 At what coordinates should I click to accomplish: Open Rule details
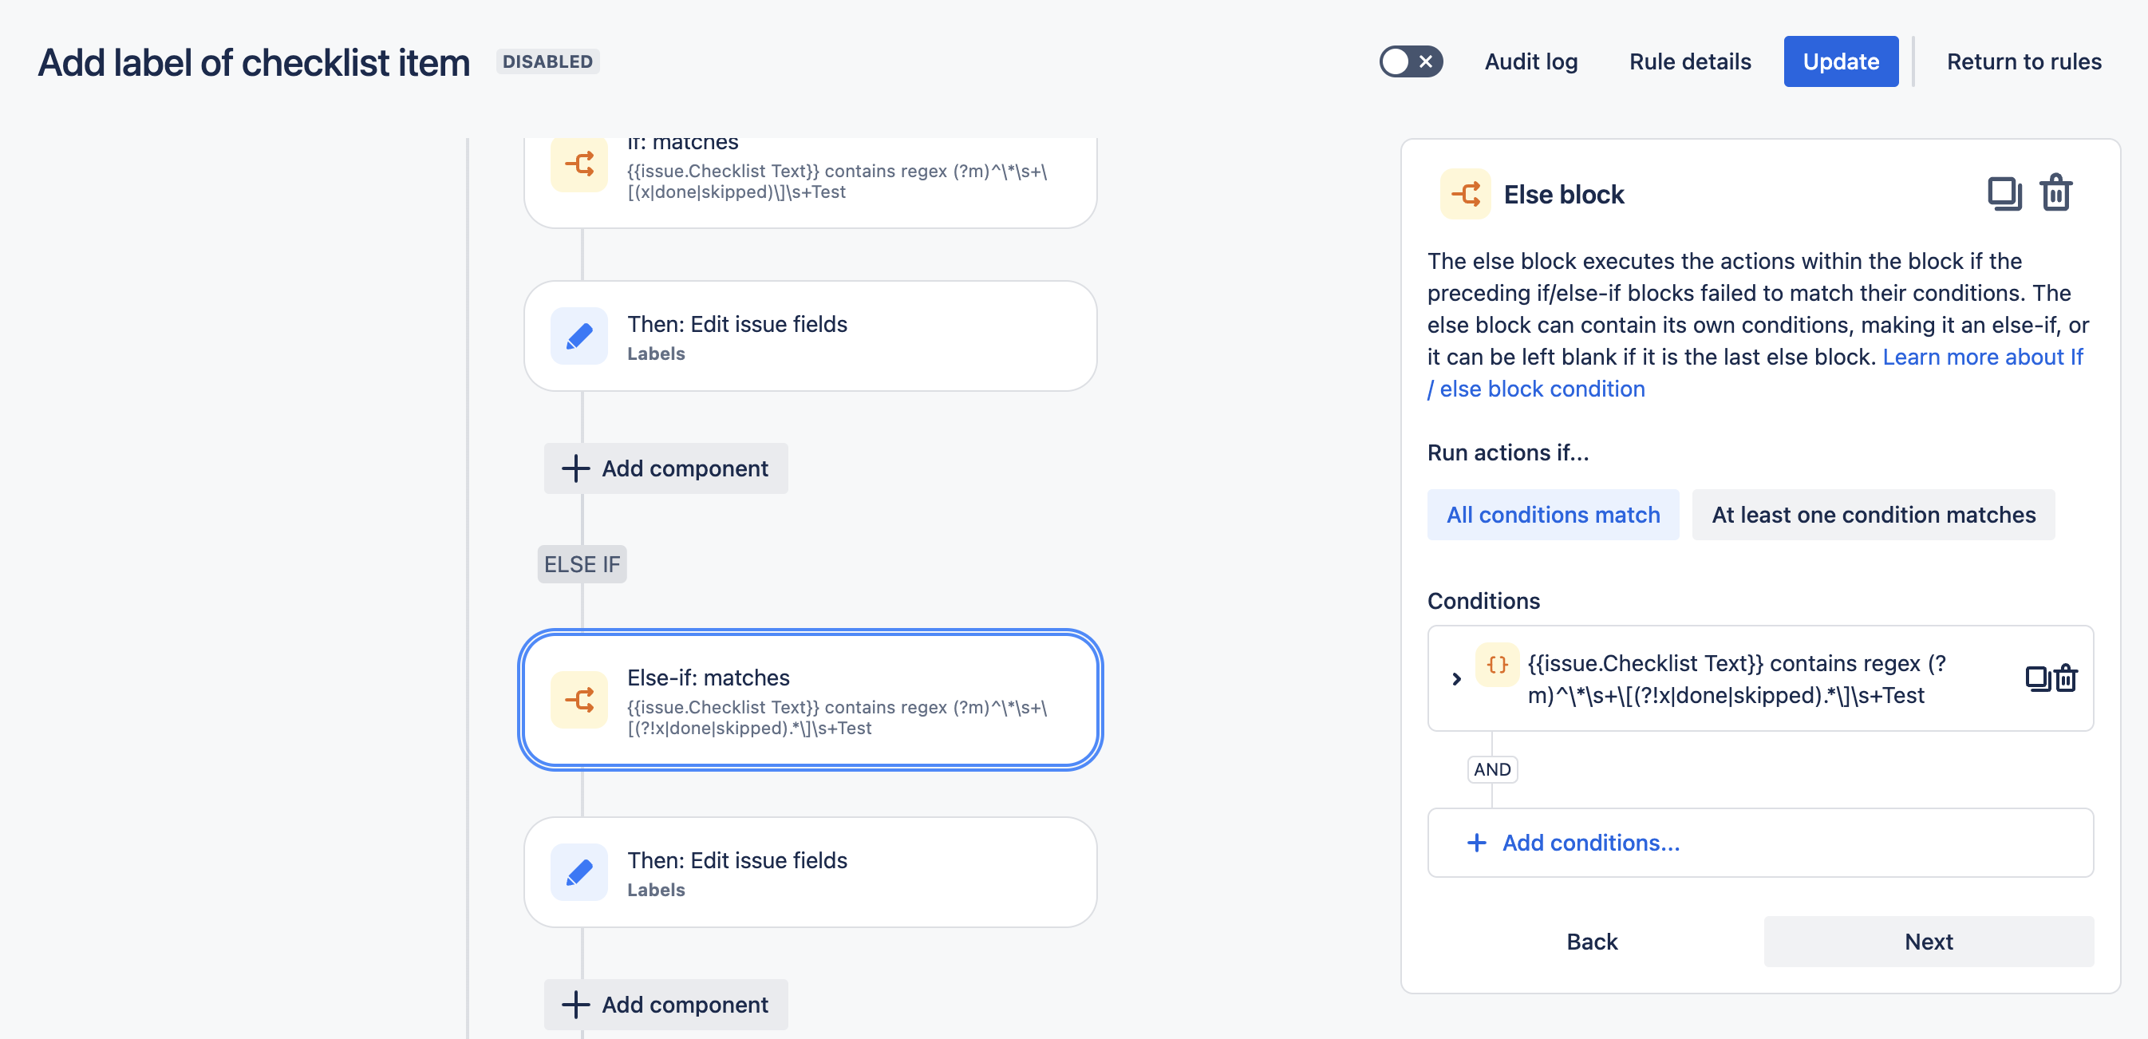click(x=1689, y=61)
